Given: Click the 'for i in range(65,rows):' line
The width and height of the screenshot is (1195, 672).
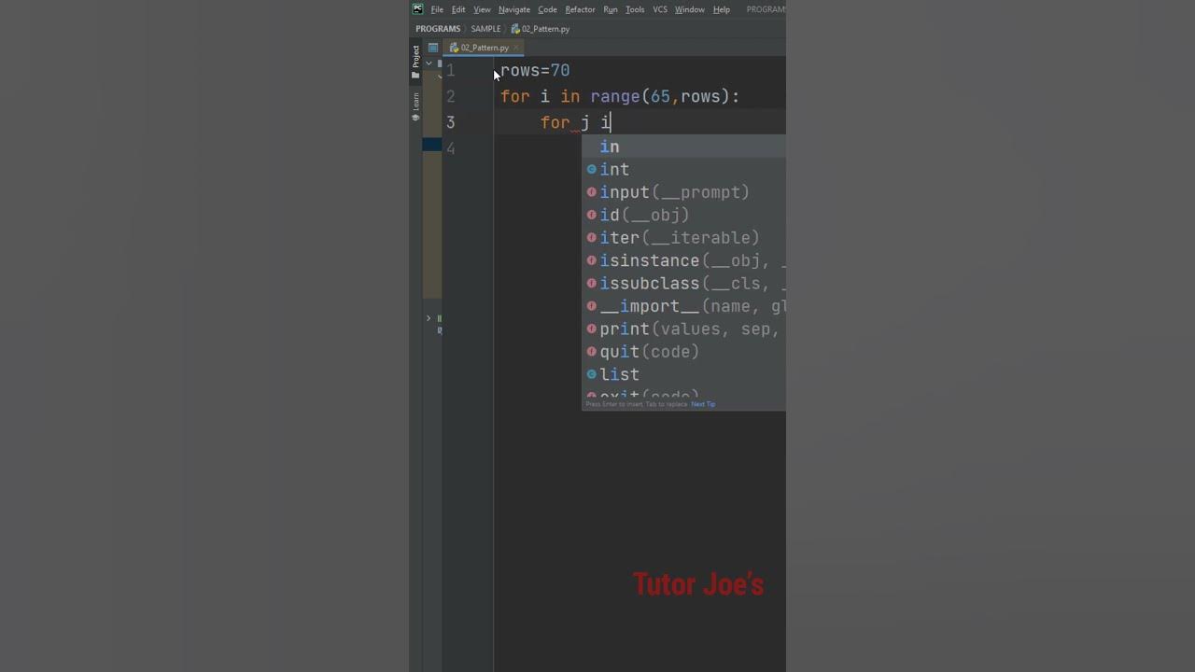Looking at the screenshot, I should pos(620,96).
